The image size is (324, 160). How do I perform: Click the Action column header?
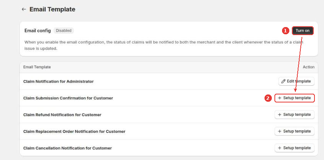click(x=308, y=67)
